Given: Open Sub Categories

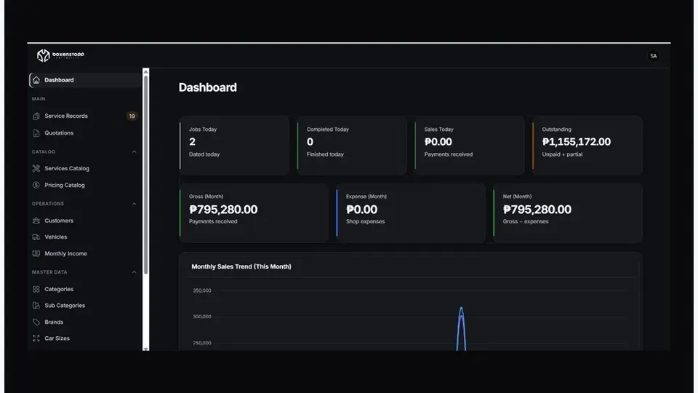Looking at the screenshot, I should (85, 305).
